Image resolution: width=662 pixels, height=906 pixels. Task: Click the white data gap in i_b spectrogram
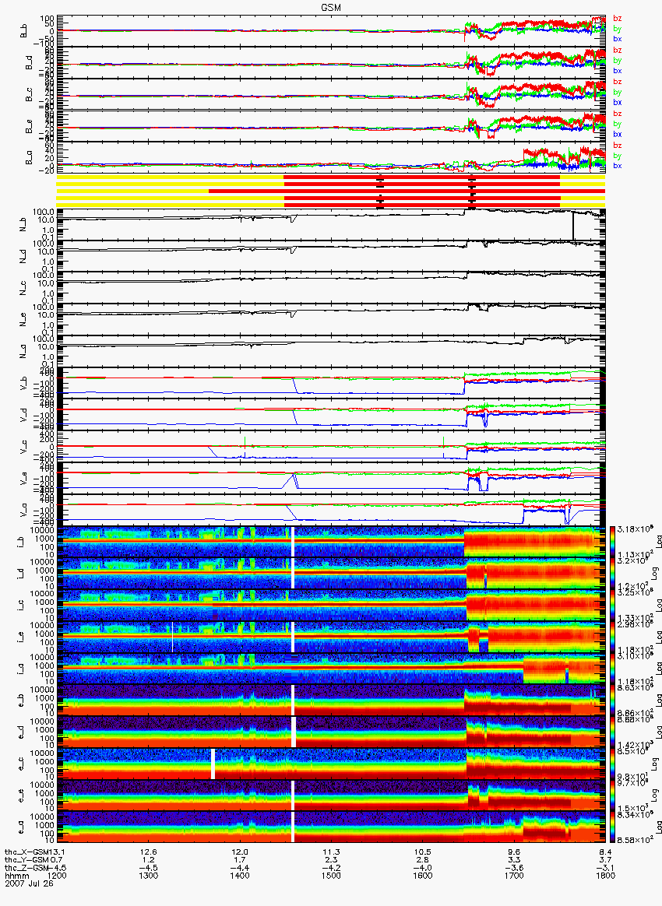point(293,542)
